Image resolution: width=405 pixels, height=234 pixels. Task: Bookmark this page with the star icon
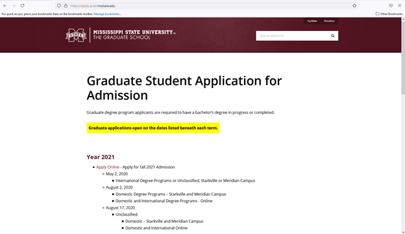pyautogui.click(x=354, y=6)
